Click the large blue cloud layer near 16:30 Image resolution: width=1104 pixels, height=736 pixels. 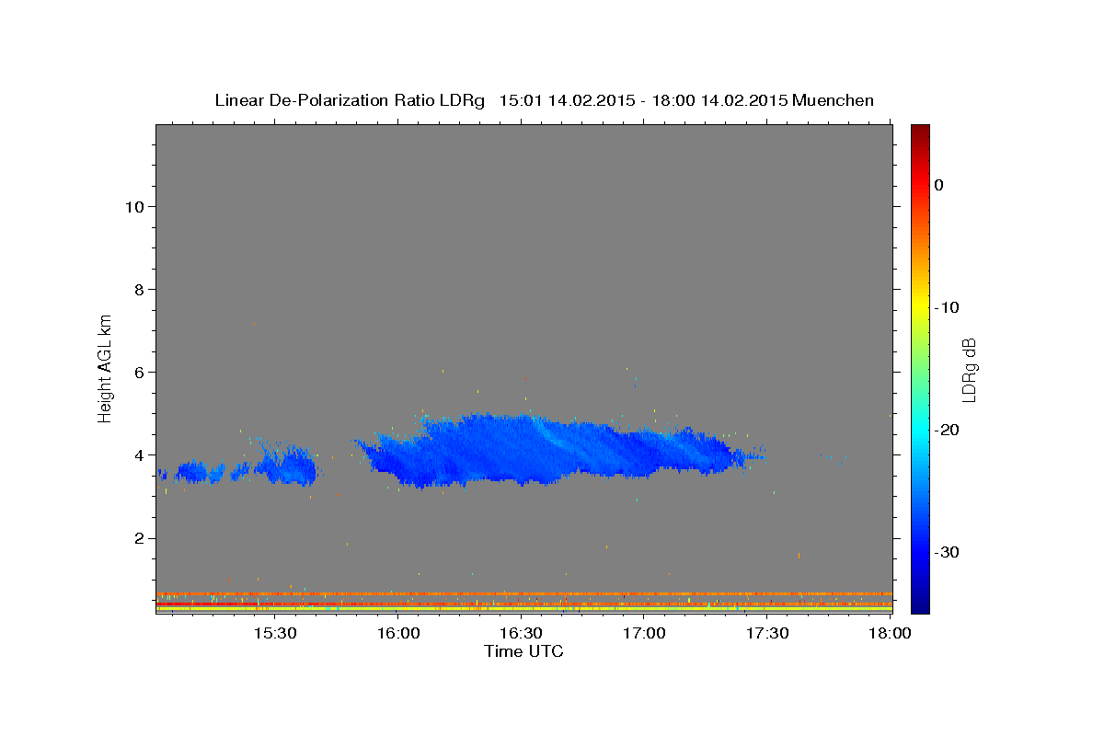coord(552,451)
